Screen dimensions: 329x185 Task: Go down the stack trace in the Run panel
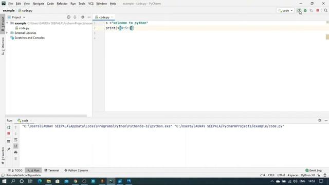(x=15, y=134)
